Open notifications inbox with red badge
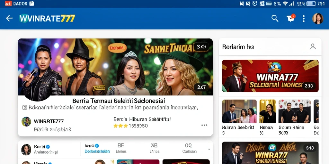Screen dimensions: 329x164 coord(291,18)
